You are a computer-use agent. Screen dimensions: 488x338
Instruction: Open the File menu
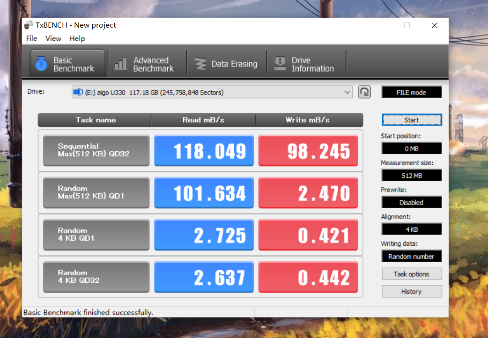click(x=31, y=38)
